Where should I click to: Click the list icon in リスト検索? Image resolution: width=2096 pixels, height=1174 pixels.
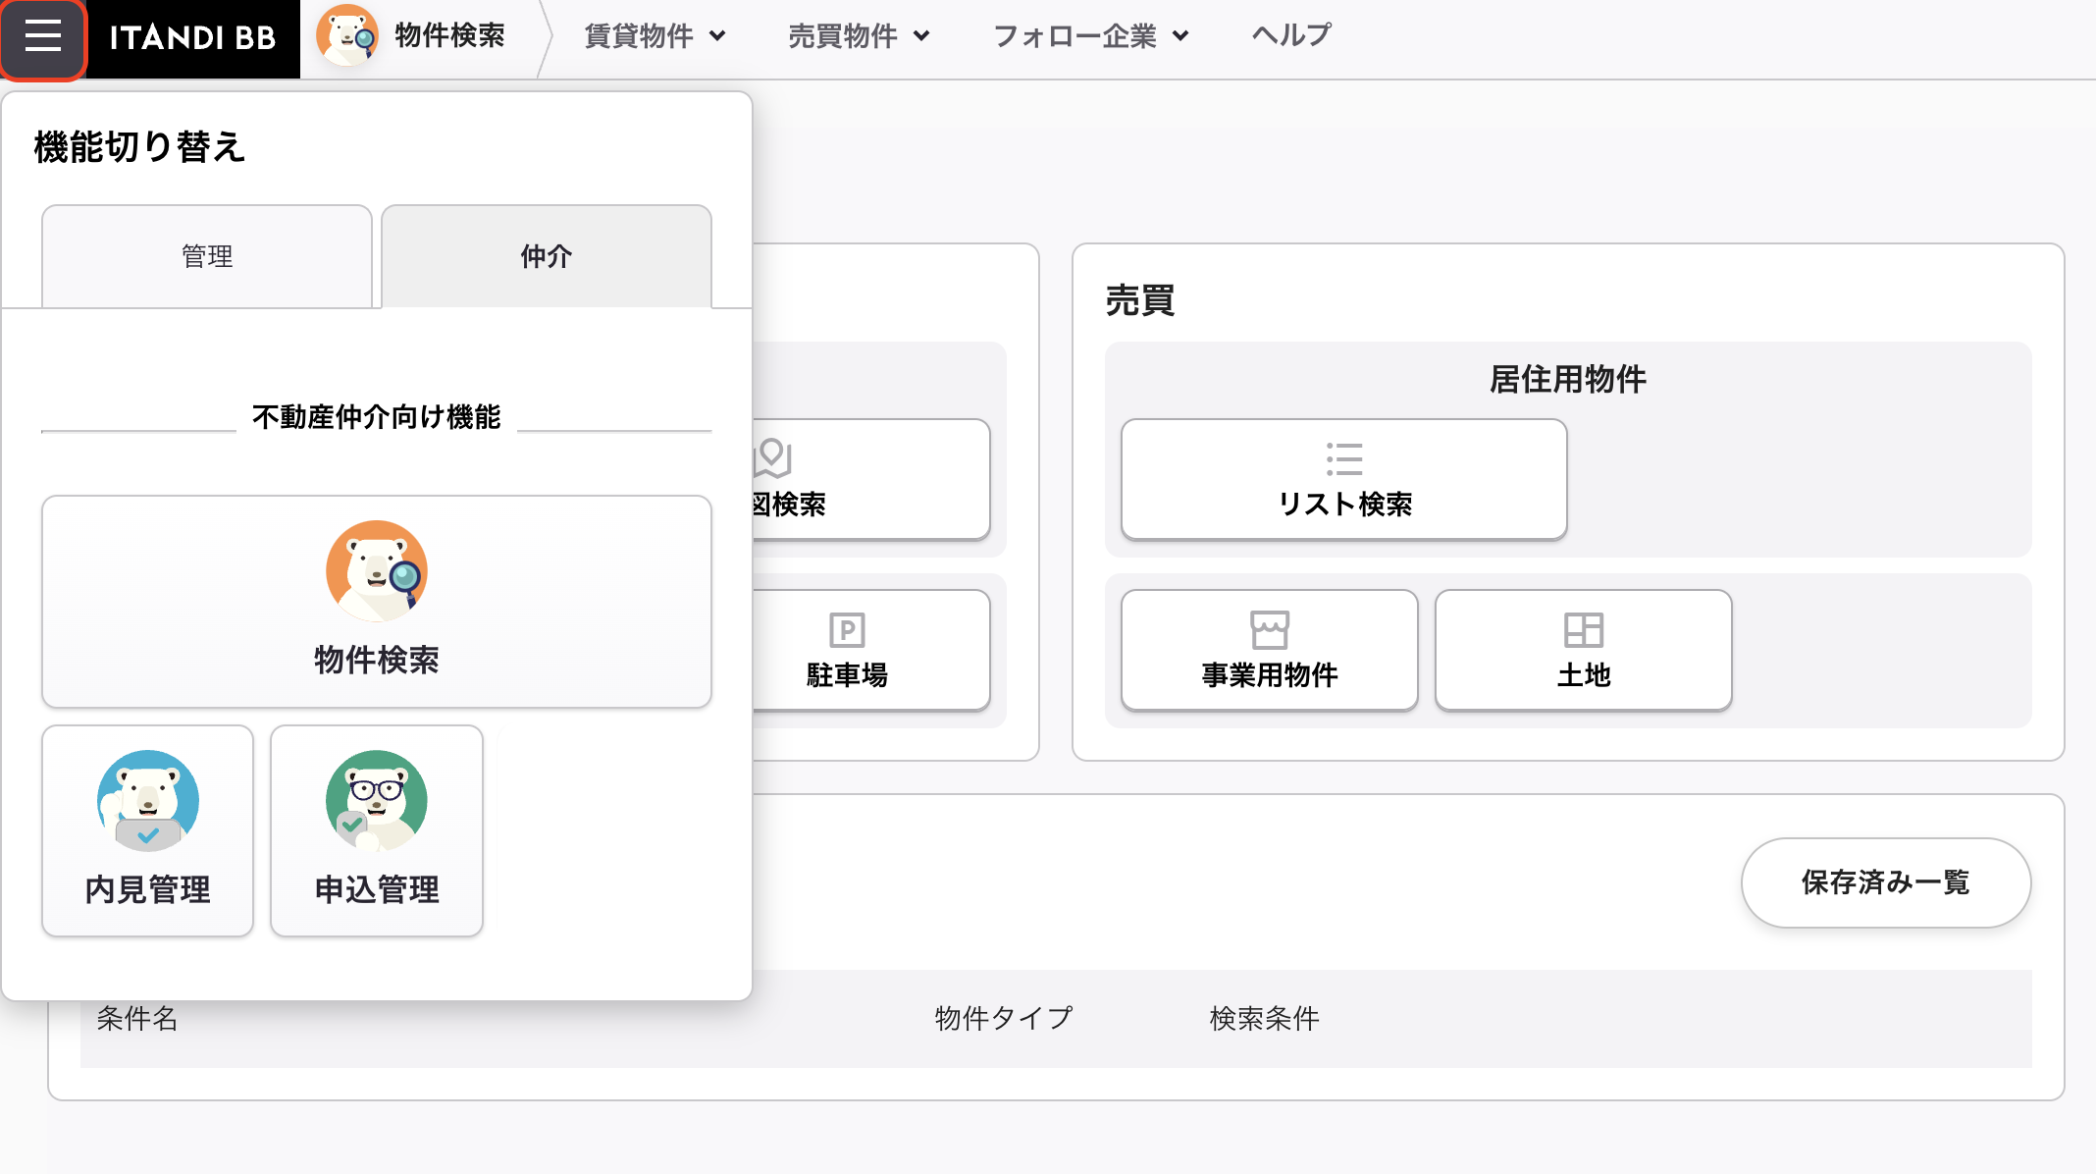pos(1344,458)
